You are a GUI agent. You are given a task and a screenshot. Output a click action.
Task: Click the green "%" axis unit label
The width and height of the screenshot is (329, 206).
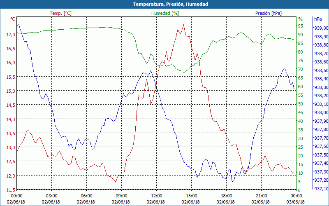tap(301, 19)
